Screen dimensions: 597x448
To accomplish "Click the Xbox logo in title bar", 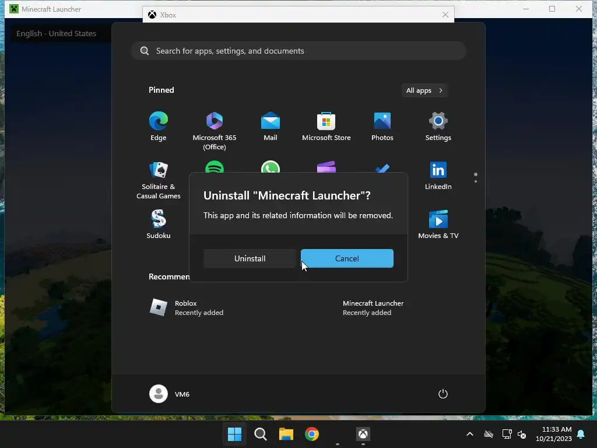I will coord(152,15).
